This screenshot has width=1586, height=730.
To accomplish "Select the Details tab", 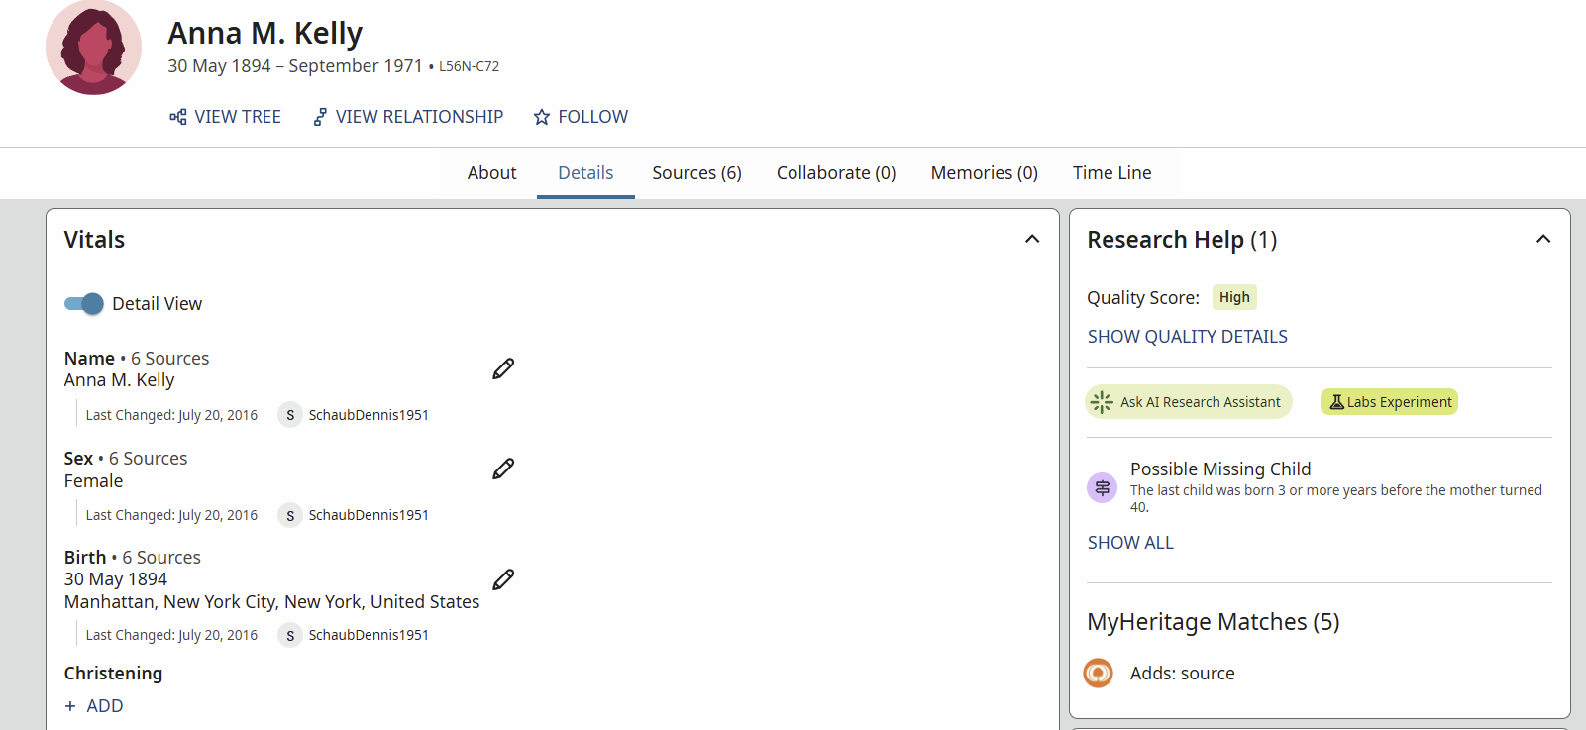I will point(585,173).
